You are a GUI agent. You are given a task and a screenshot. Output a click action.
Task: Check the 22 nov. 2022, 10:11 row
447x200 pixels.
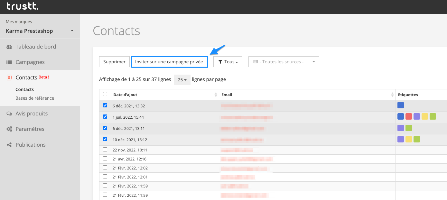coord(105,150)
